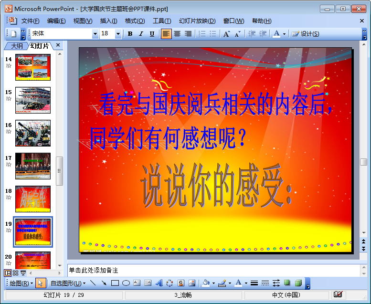Start slide show from current slide
The image size is (371, 304).
[23, 273]
